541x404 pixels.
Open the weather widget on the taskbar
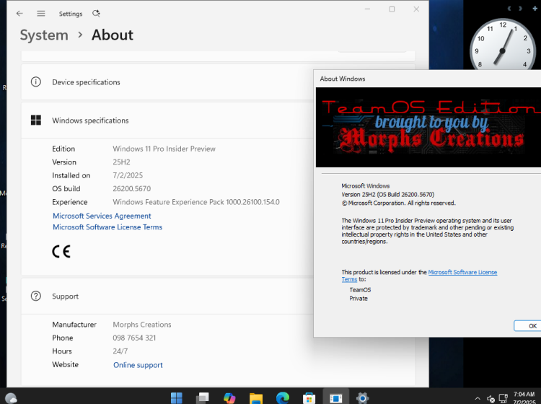[11, 398]
